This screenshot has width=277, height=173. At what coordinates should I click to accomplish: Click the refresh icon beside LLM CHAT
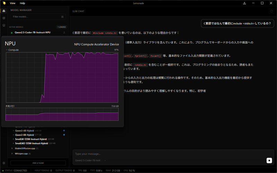(271, 11)
